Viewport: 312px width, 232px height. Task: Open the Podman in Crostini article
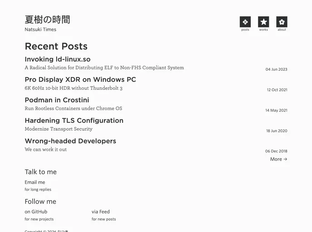click(x=57, y=100)
